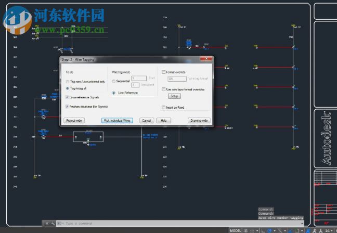Viewport: 337px width, 233px height.
Task: Toggle ortho mode icon in status bar
Action: pos(263,230)
